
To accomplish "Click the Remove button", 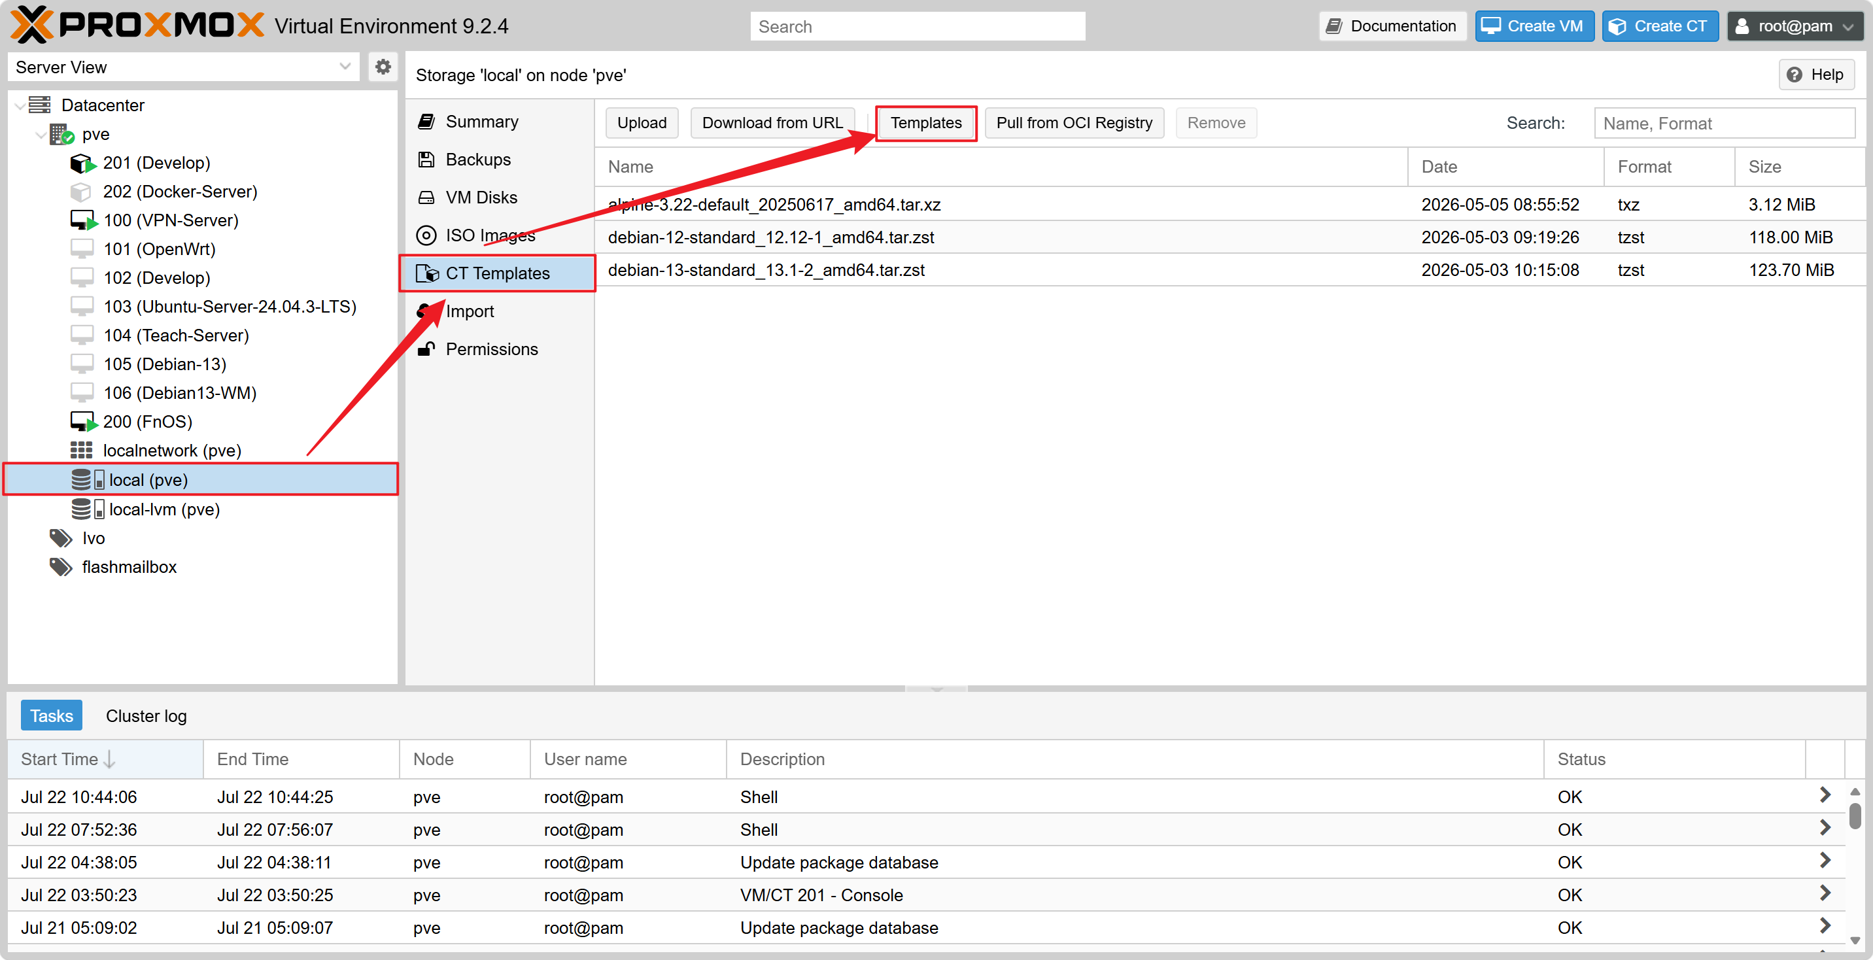I will 1216,123.
